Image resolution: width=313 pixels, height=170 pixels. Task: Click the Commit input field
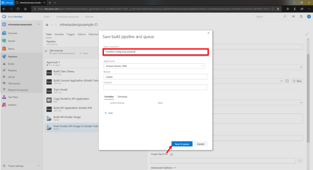click(x=156, y=87)
